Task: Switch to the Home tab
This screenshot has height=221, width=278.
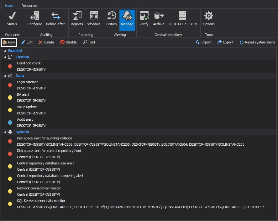Action: point(9,6)
